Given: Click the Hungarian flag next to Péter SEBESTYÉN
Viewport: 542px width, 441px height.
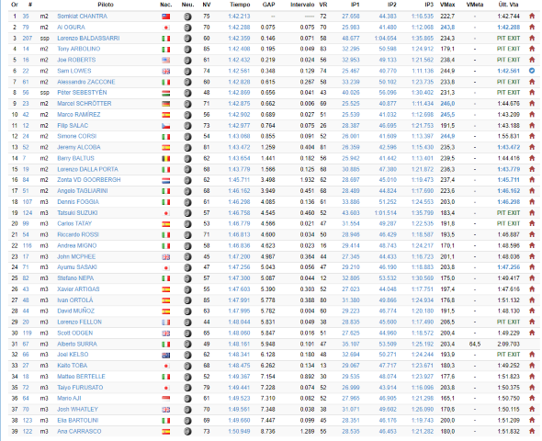Looking at the screenshot, I should [166, 93].
